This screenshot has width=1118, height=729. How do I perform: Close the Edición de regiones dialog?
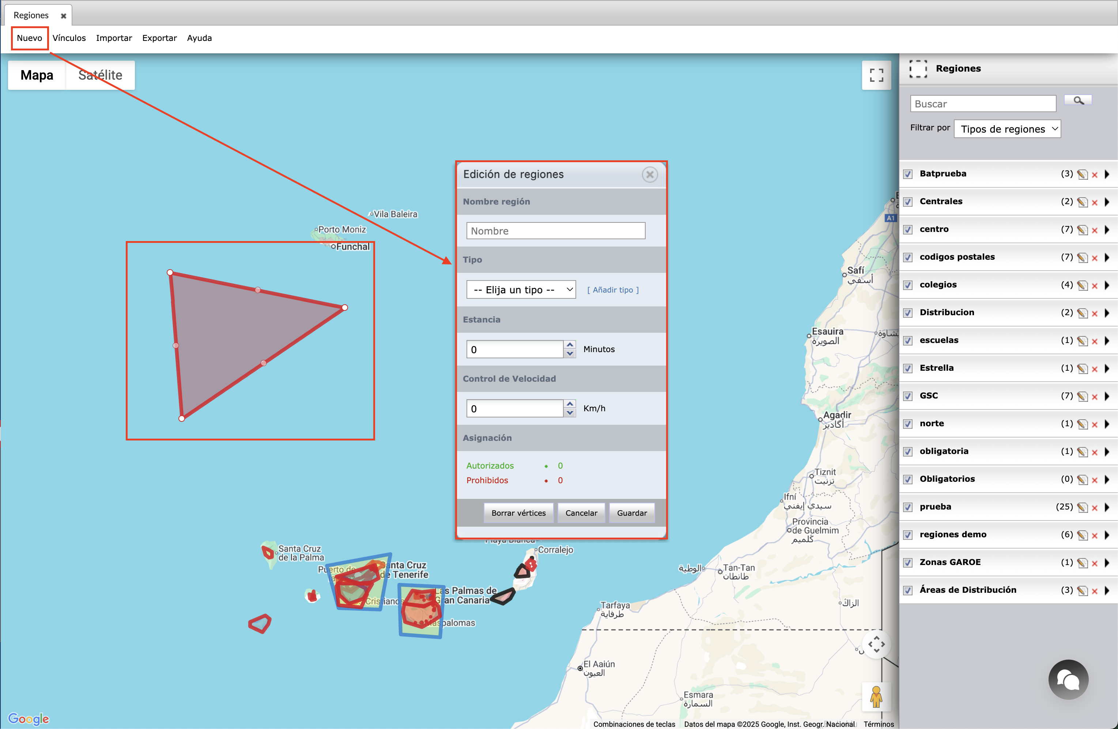650,175
